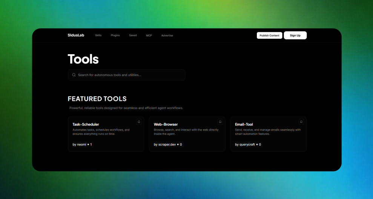Viewport: 373px width, 199px height.
Task: Select author text 'by querycraft'
Action: (245, 144)
